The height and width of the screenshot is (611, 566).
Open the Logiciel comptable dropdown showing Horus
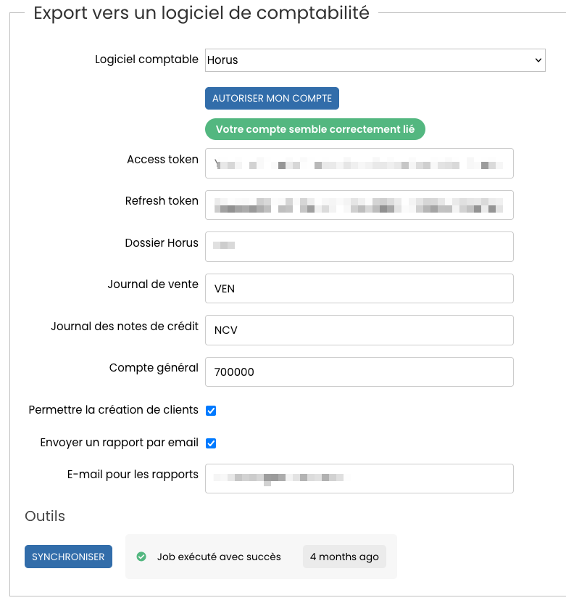375,60
